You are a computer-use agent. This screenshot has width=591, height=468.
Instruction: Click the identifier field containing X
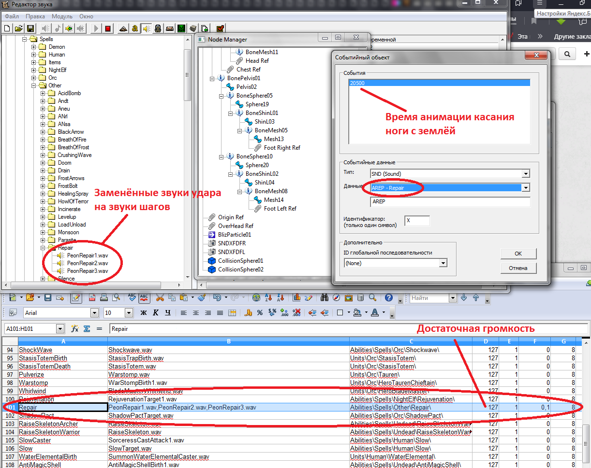point(417,221)
